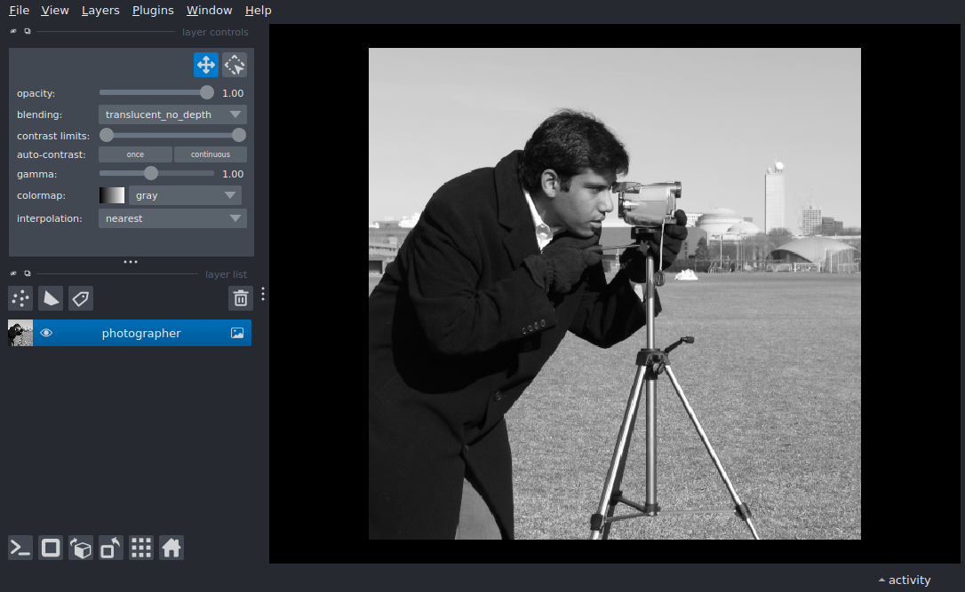Open the Layers menu

coord(100,11)
